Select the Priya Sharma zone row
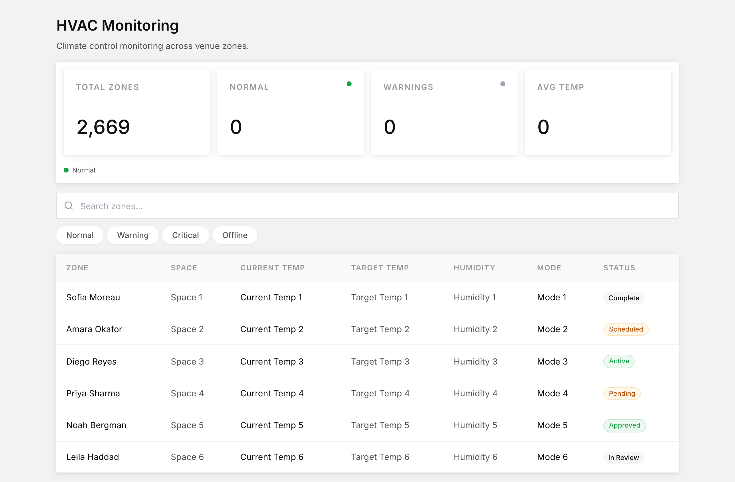The height and width of the screenshot is (482, 735). tap(367, 394)
